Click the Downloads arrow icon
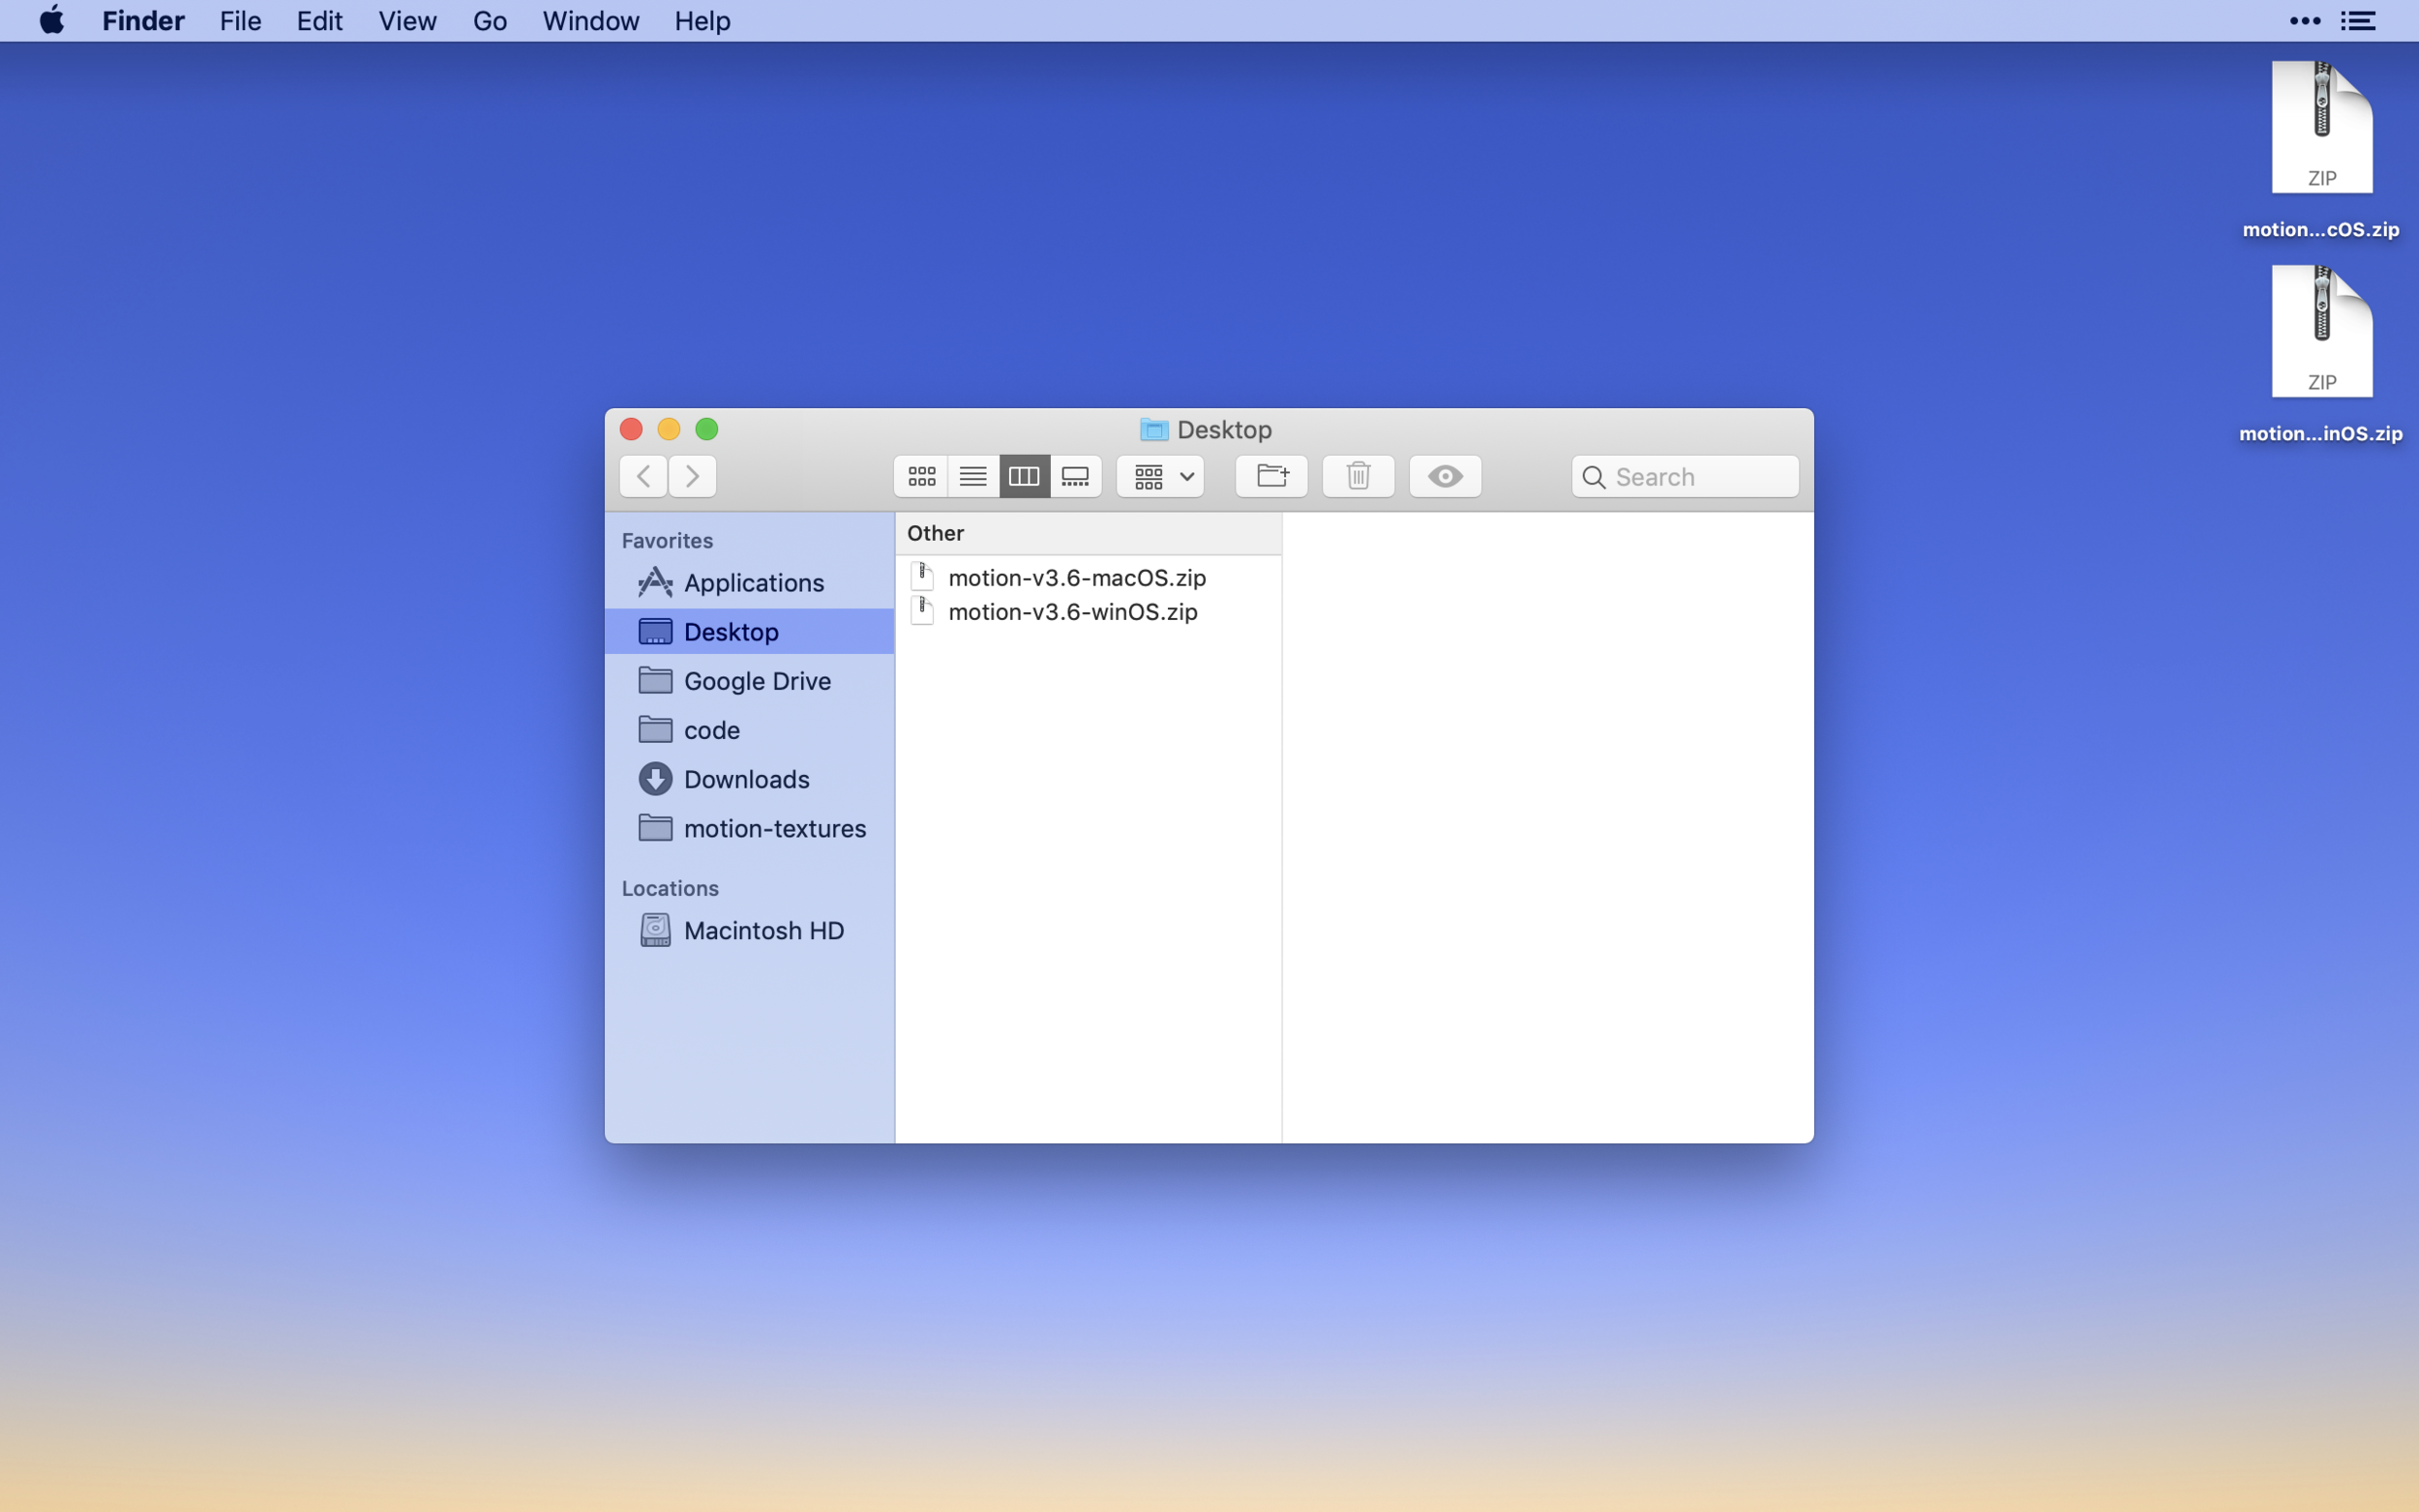The width and height of the screenshot is (2419, 1512). coord(655,779)
